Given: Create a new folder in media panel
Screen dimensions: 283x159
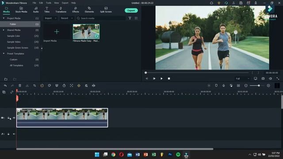Looking at the screenshot, I should pos(6,79).
